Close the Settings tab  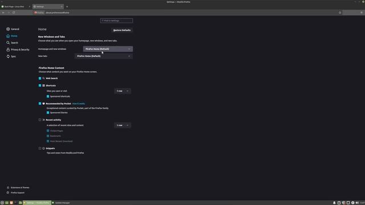click(62, 7)
